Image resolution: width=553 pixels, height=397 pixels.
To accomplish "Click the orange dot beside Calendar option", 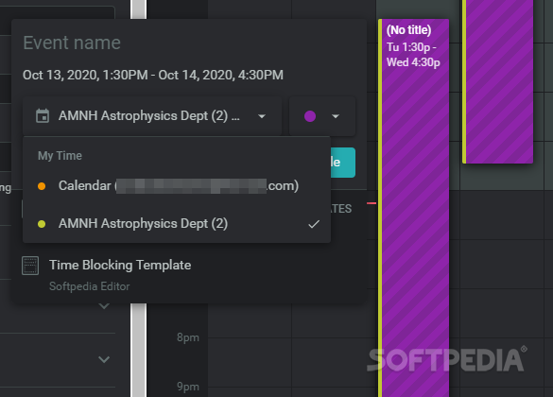I will pos(42,186).
